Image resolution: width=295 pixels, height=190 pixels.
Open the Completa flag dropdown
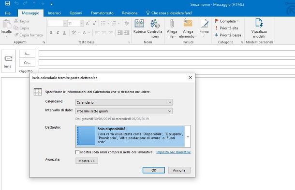[x=226, y=21]
